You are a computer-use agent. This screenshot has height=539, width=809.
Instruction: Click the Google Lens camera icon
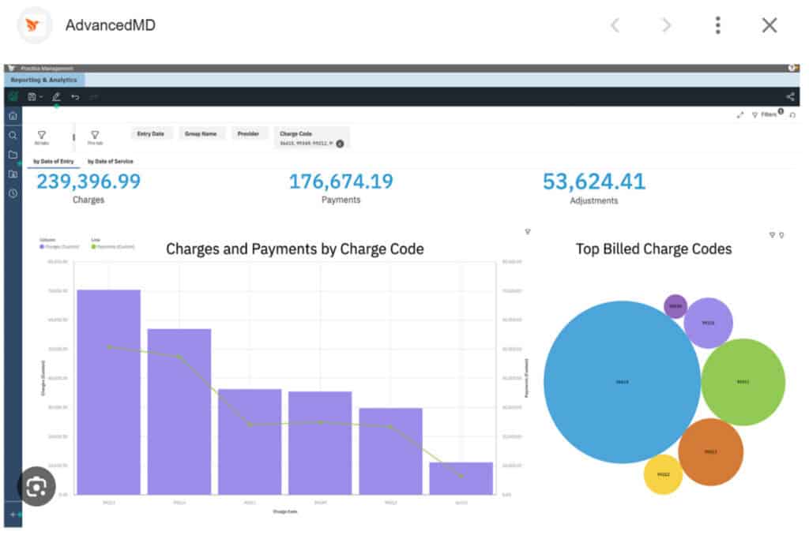tap(36, 487)
